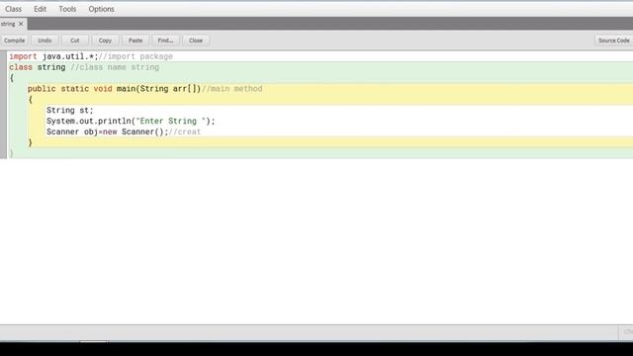Click the Paste button
Viewport: 633px width, 356px height.
click(136, 41)
